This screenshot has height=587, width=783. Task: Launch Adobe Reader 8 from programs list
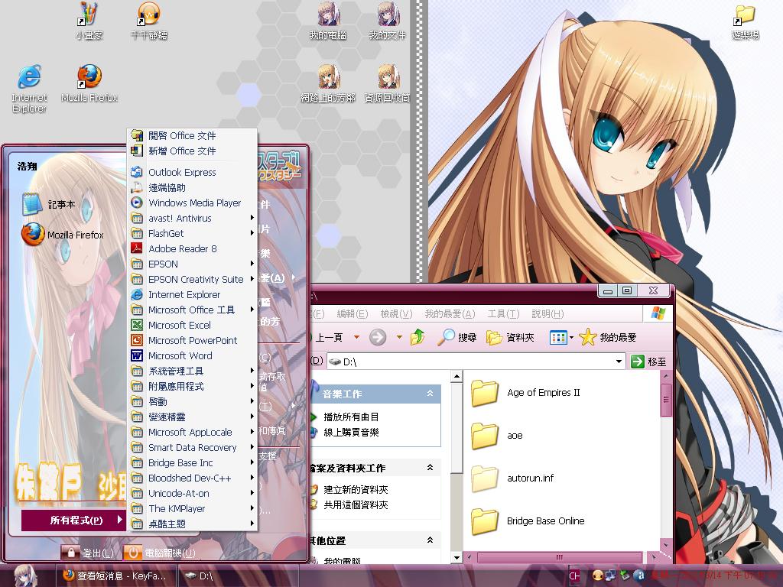182,248
